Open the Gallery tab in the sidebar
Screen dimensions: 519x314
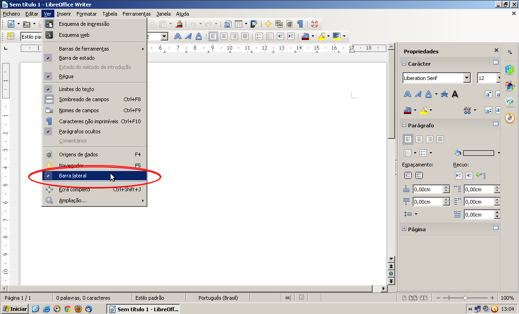(x=509, y=102)
